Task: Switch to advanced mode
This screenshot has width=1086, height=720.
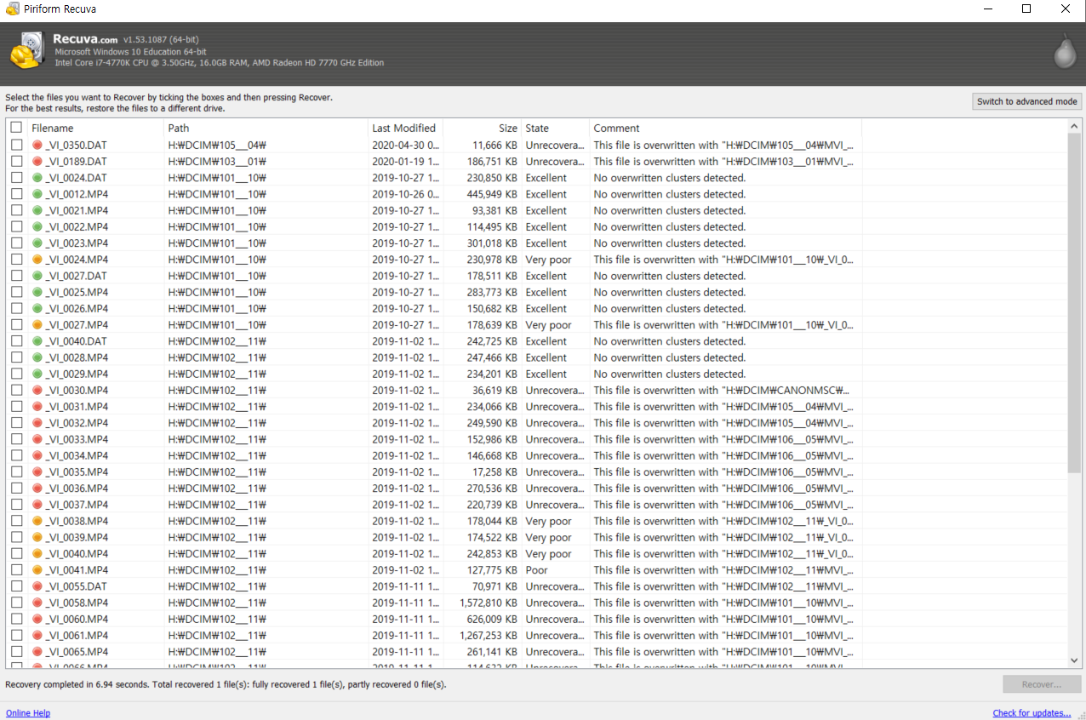Action: tap(1026, 101)
